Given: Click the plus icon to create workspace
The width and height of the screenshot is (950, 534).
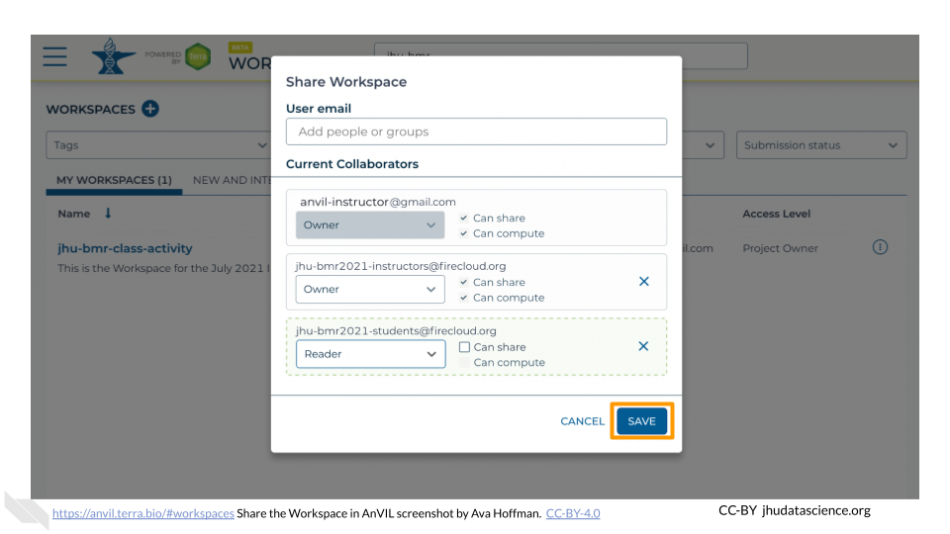Looking at the screenshot, I should (x=150, y=109).
